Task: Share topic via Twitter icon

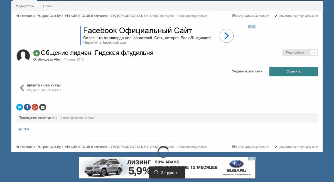Action: [x=19, y=107]
